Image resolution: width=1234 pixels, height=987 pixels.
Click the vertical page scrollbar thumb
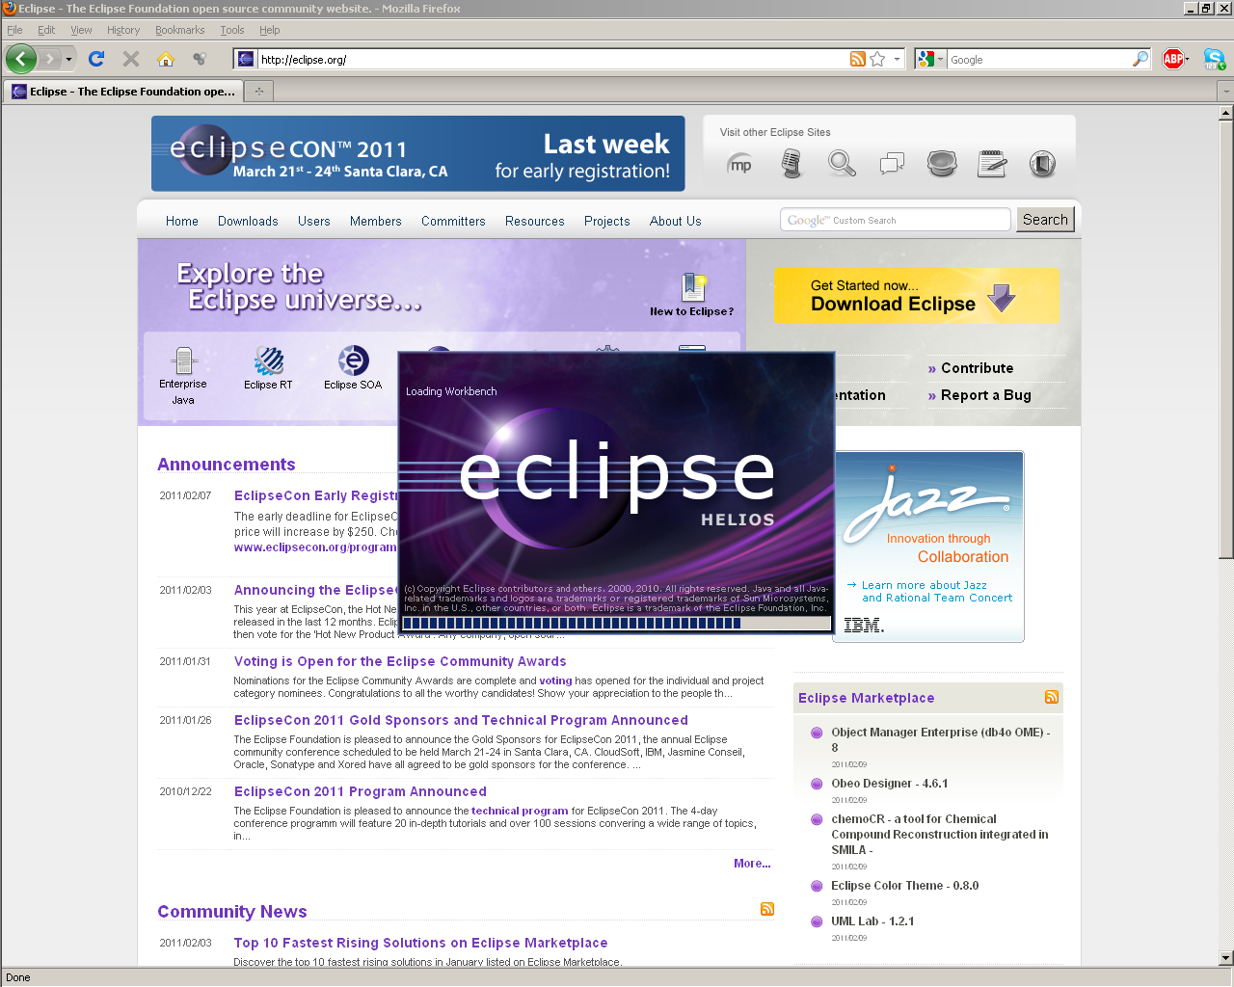pos(1225,337)
